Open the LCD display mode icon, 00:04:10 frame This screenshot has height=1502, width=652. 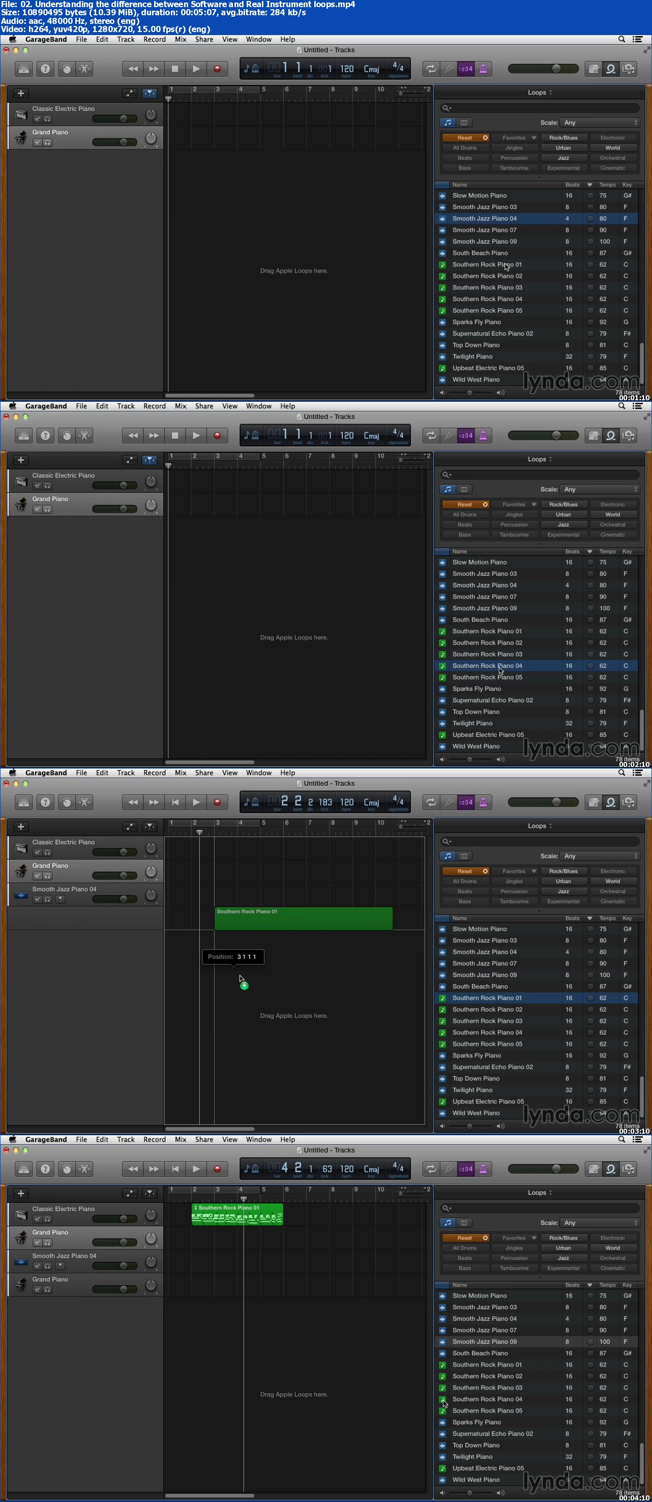[x=251, y=1169]
